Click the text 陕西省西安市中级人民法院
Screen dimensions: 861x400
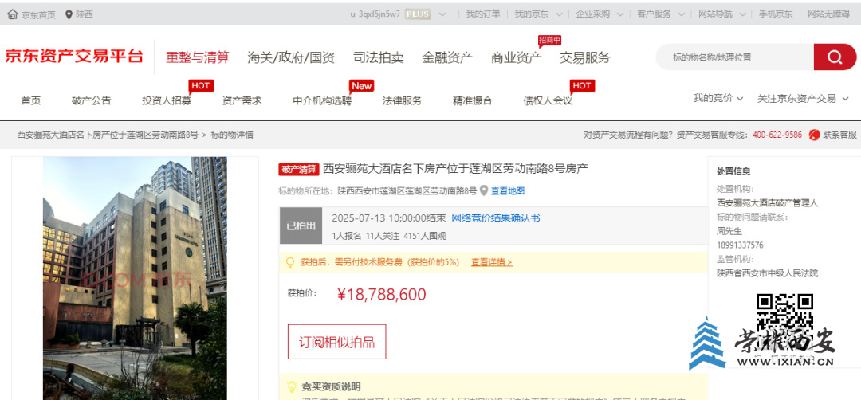pyautogui.click(x=767, y=273)
